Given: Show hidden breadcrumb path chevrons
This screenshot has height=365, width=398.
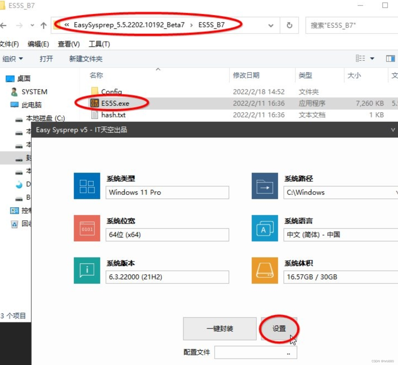Looking at the screenshot, I should [67, 25].
